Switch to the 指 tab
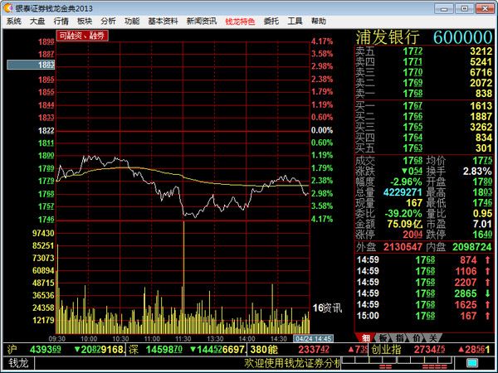Viewport: 498px width, 373px height. tap(399, 338)
